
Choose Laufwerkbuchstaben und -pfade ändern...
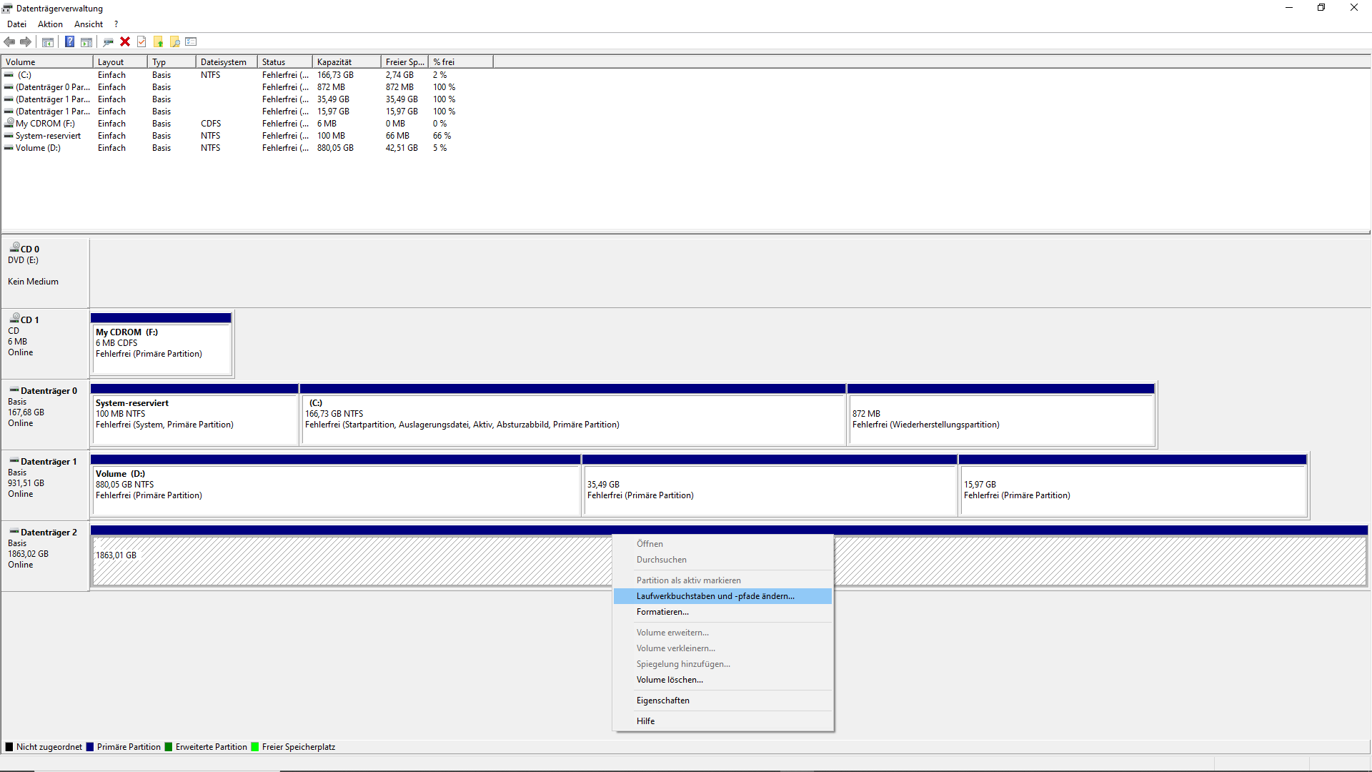click(722, 596)
